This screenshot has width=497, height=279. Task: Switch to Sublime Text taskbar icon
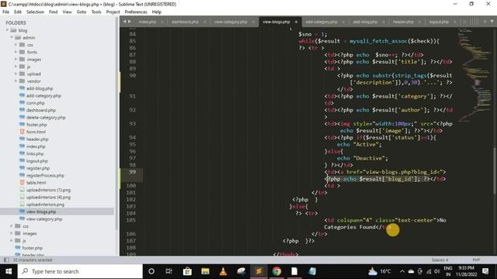pyautogui.click(x=259, y=271)
